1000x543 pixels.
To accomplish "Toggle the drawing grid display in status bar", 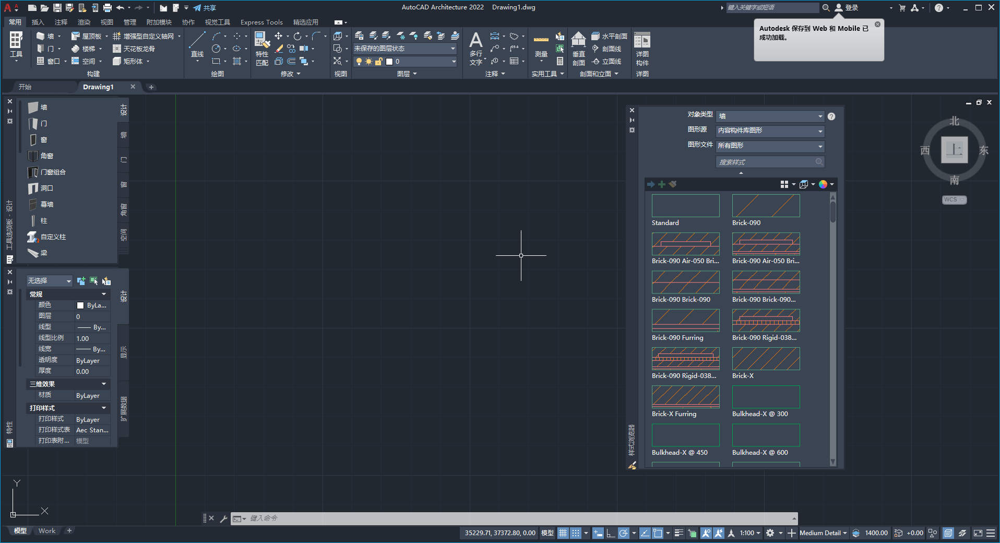I will 563,533.
